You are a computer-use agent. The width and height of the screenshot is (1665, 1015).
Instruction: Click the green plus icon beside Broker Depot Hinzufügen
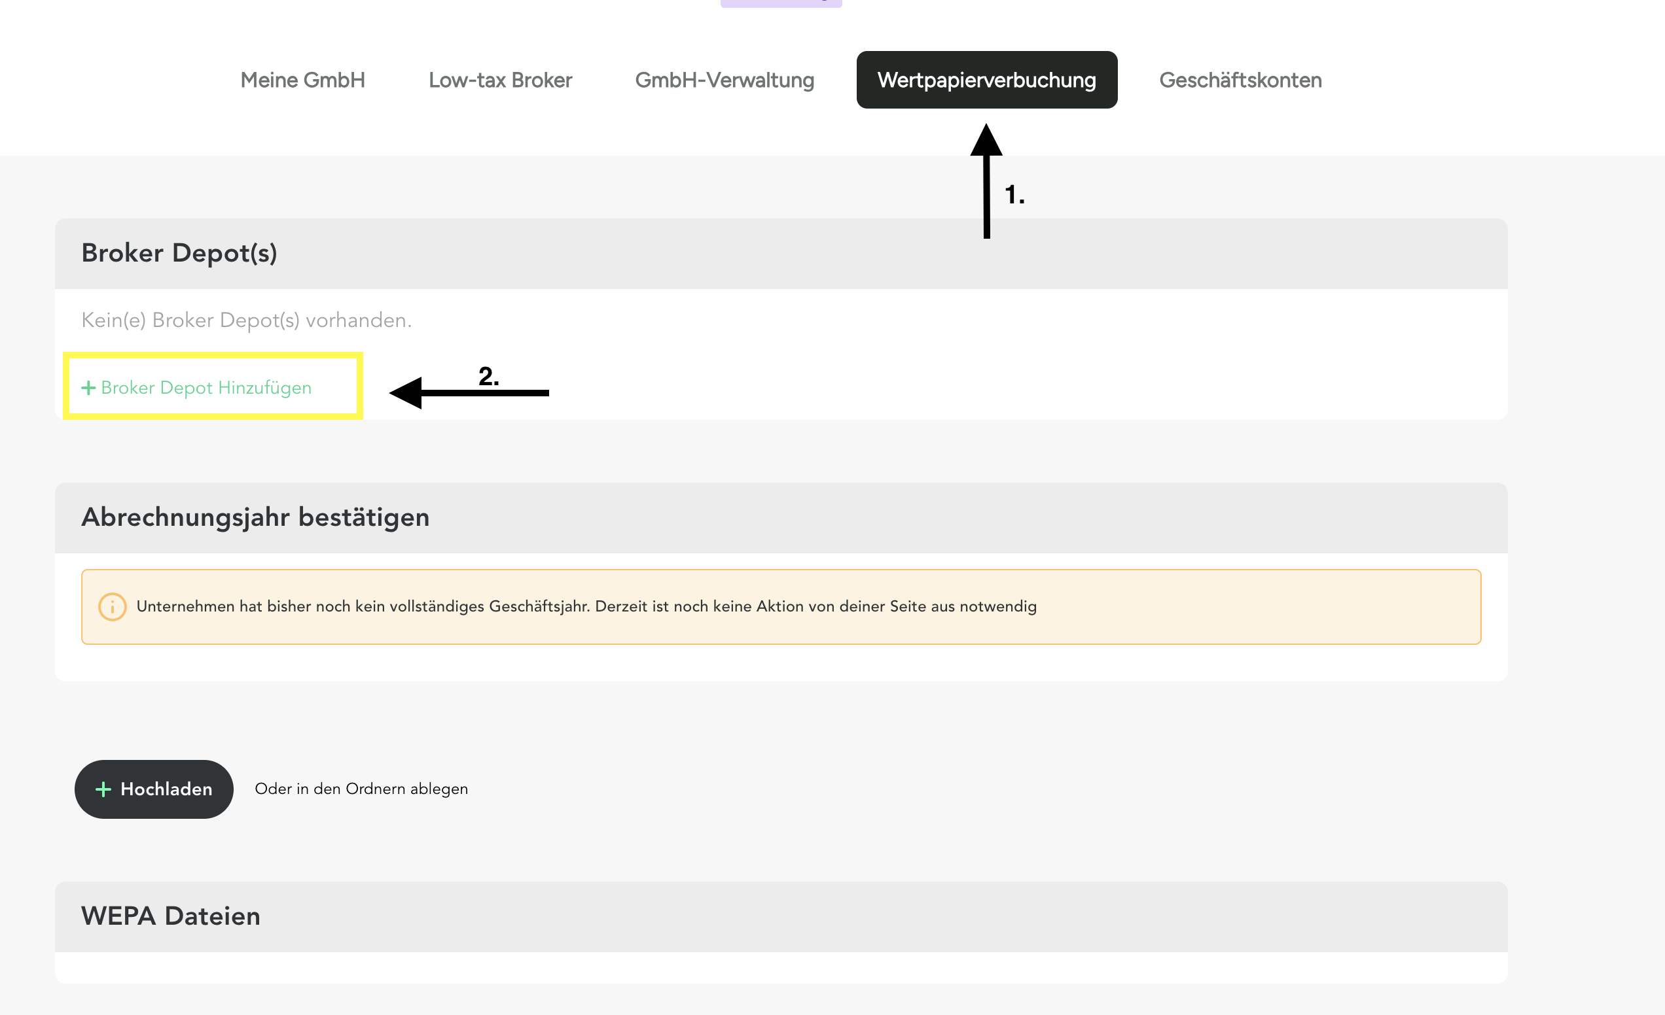point(88,388)
